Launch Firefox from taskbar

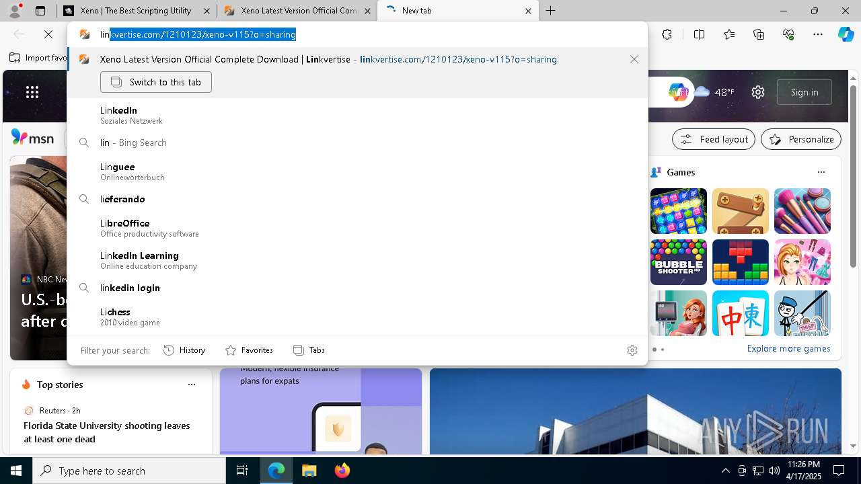click(342, 471)
